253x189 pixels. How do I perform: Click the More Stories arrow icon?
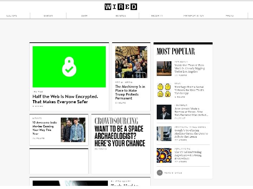[160, 173]
